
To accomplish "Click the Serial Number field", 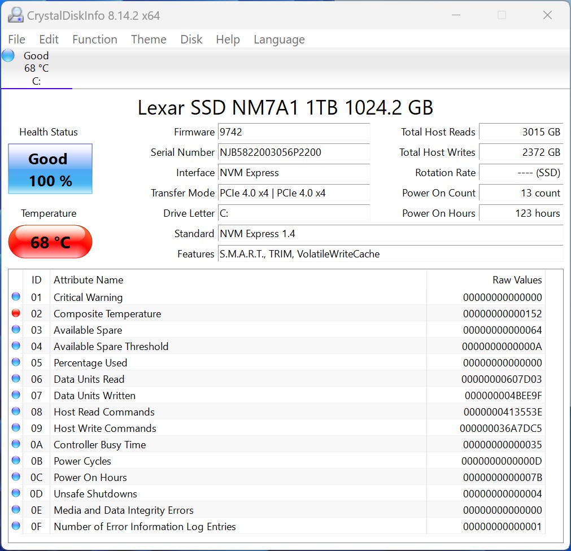I will [294, 152].
